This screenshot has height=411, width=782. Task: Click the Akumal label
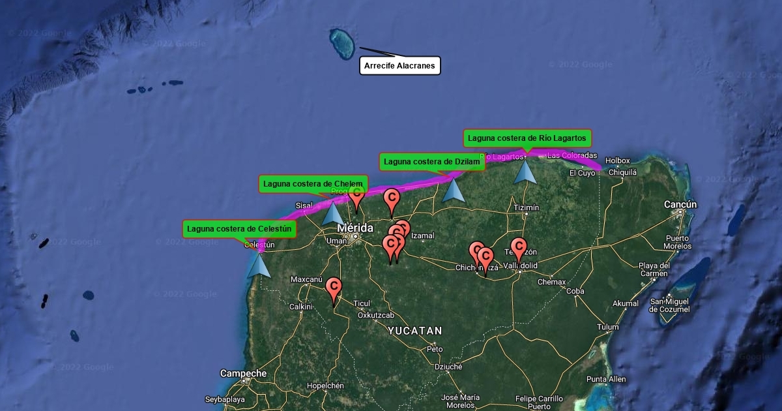[626, 304]
